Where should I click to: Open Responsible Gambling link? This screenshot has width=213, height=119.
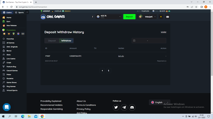[x=52, y=109]
